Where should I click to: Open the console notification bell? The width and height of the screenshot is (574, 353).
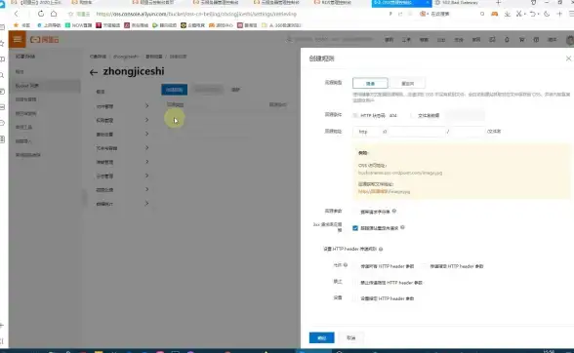(507, 40)
